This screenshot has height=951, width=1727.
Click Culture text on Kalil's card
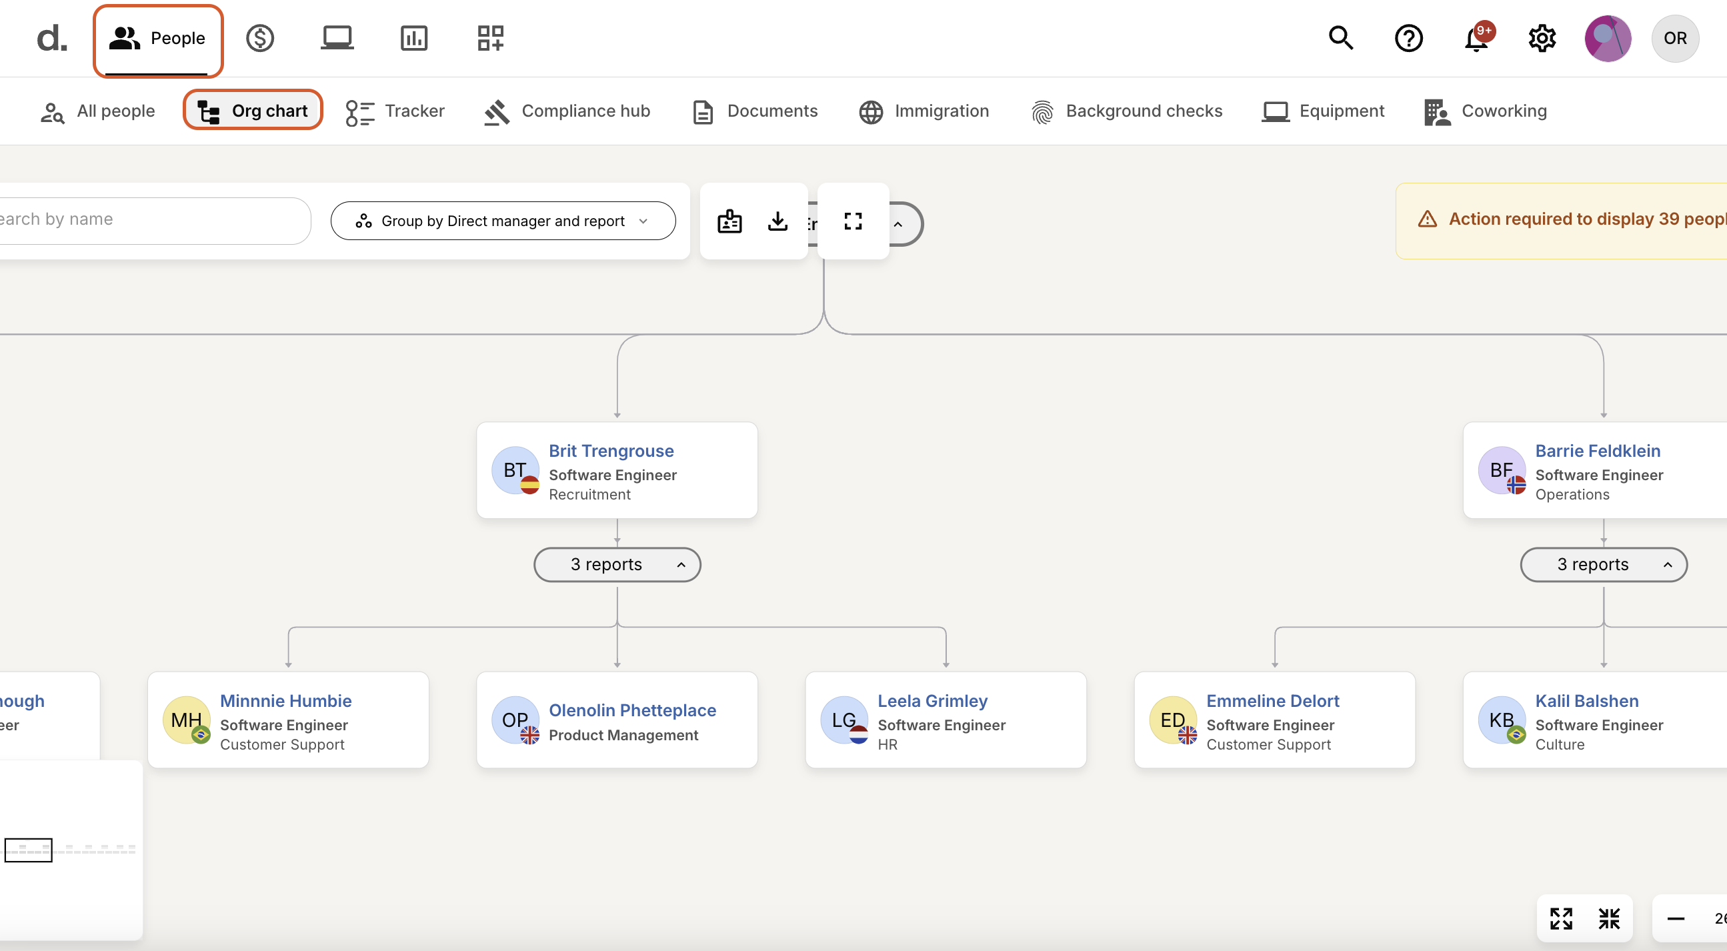1560,744
